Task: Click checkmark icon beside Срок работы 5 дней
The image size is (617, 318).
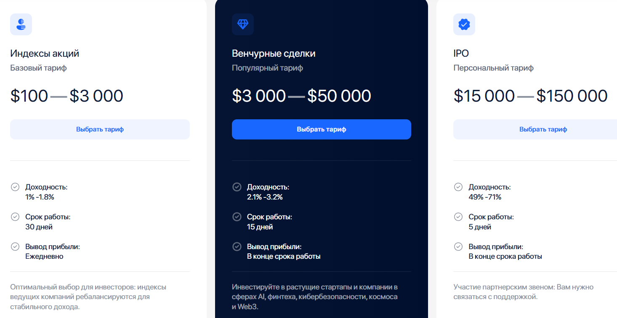Action: click(458, 217)
